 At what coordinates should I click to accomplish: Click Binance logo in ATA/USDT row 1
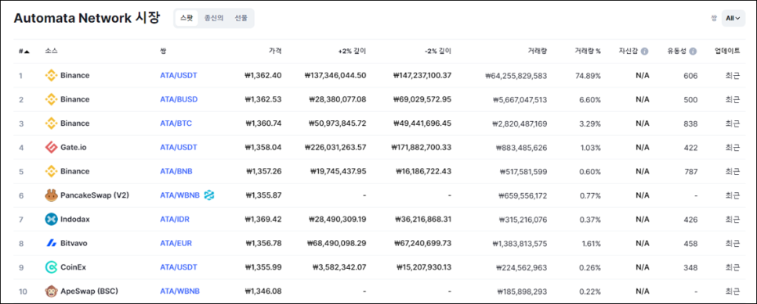click(x=51, y=76)
